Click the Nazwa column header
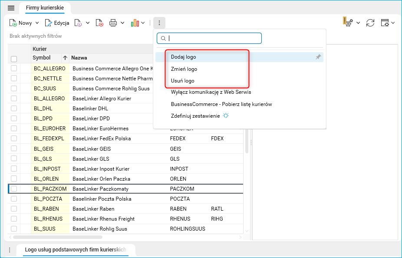 [79, 58]
